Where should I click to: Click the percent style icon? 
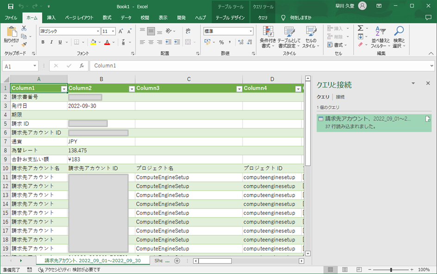[x=221, y=42]
